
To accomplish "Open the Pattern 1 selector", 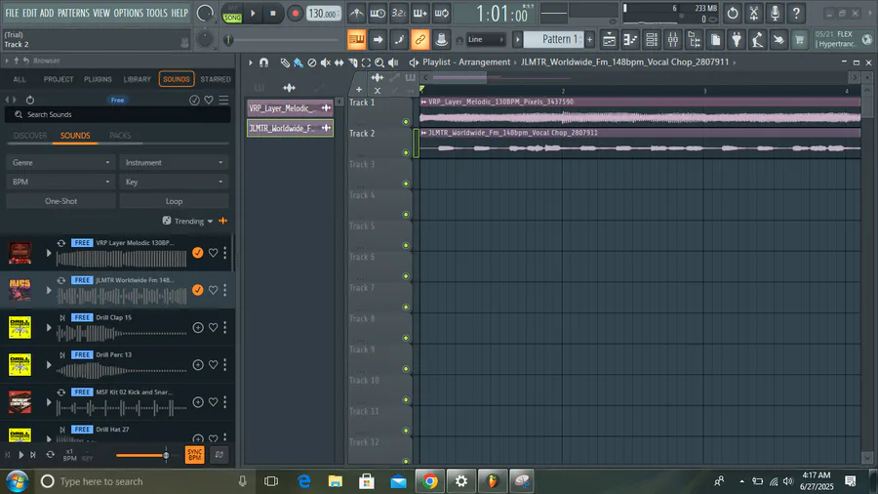I will (x=554, y=39).
